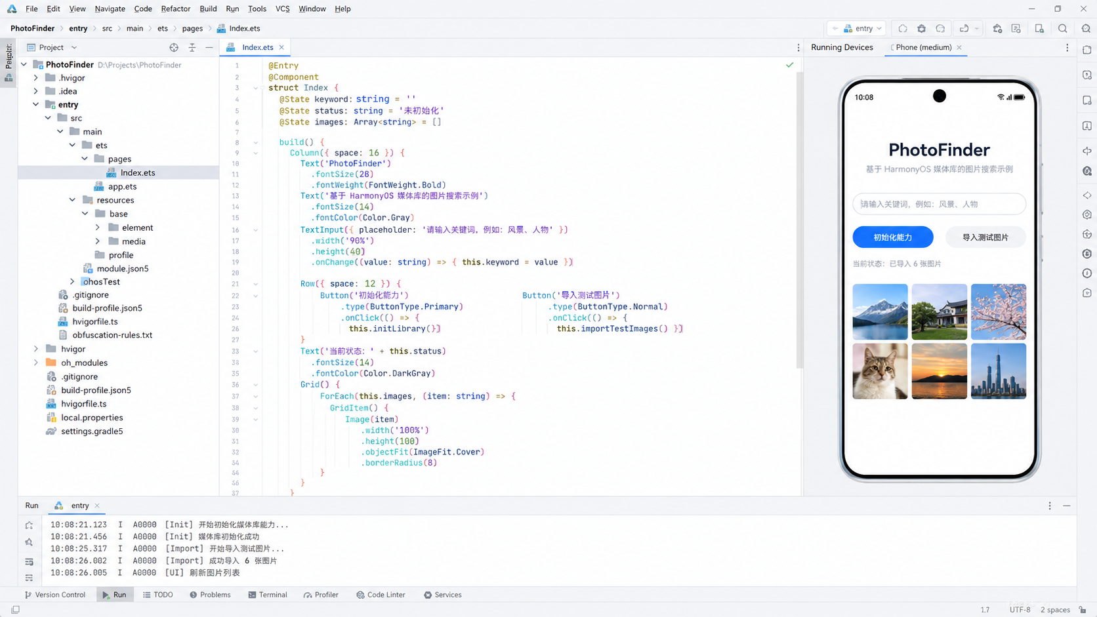The image size is (1097, 617).
Task: Open the AI assistant icon at top-right corner
Action: click(1087, 29)
